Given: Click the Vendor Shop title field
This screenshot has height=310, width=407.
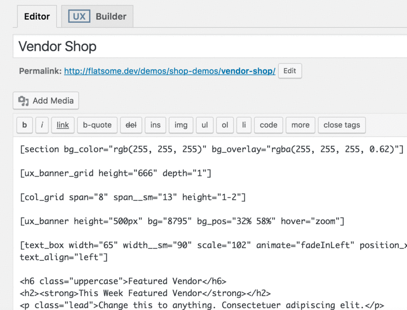Looking at the screenshot, I should [x=203, y=46].
